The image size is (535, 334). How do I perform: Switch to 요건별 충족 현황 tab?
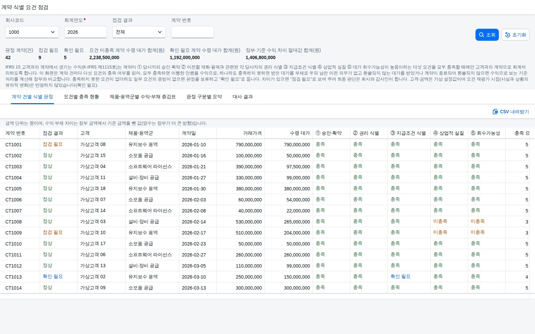(x=82, y=97)
